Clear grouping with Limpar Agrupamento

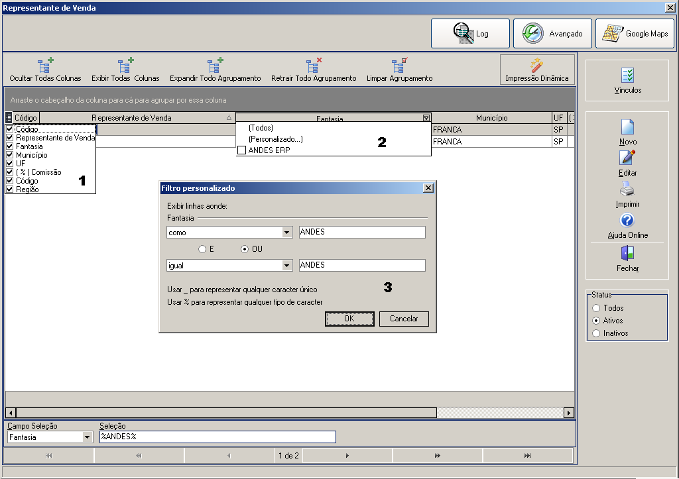tap(399, 70)
